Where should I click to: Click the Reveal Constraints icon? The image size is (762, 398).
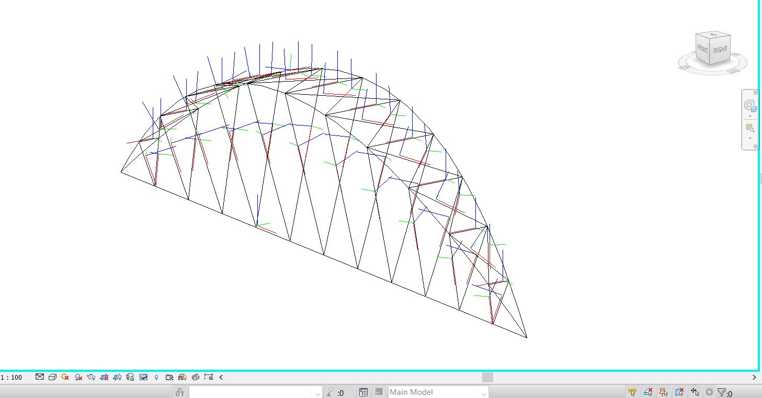tap(208, 377)
